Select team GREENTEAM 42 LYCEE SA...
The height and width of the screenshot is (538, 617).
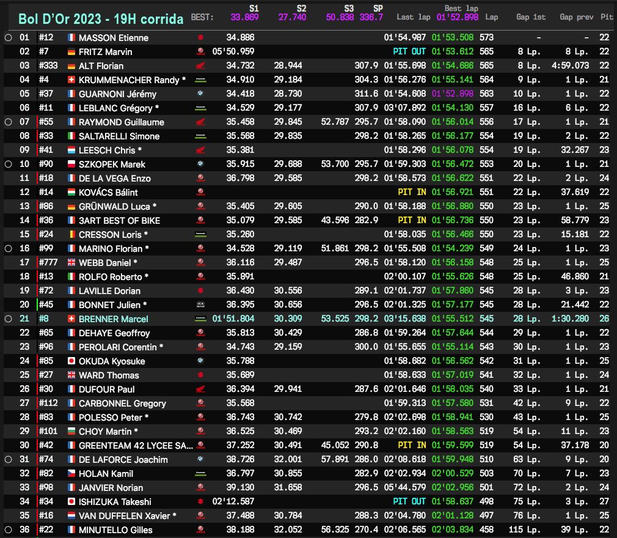tap(136, 446)
